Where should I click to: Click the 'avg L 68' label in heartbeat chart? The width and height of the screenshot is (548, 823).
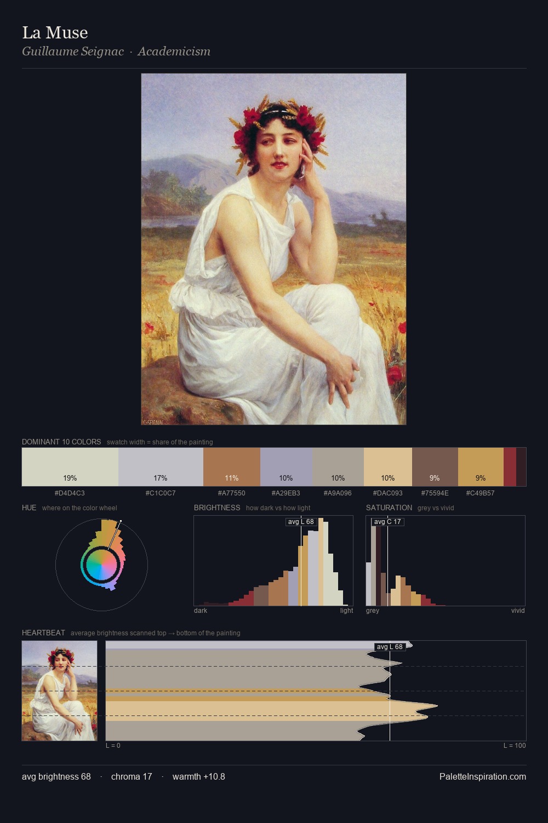390,647
